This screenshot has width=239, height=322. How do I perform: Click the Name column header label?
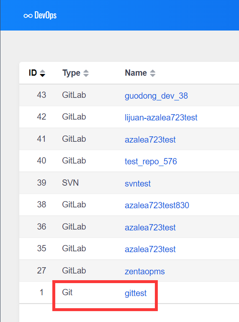click(x=136, y=73)
